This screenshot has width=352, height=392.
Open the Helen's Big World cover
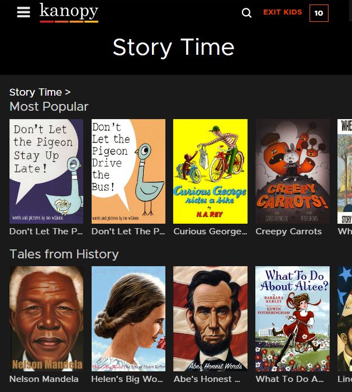pos(129,319)
